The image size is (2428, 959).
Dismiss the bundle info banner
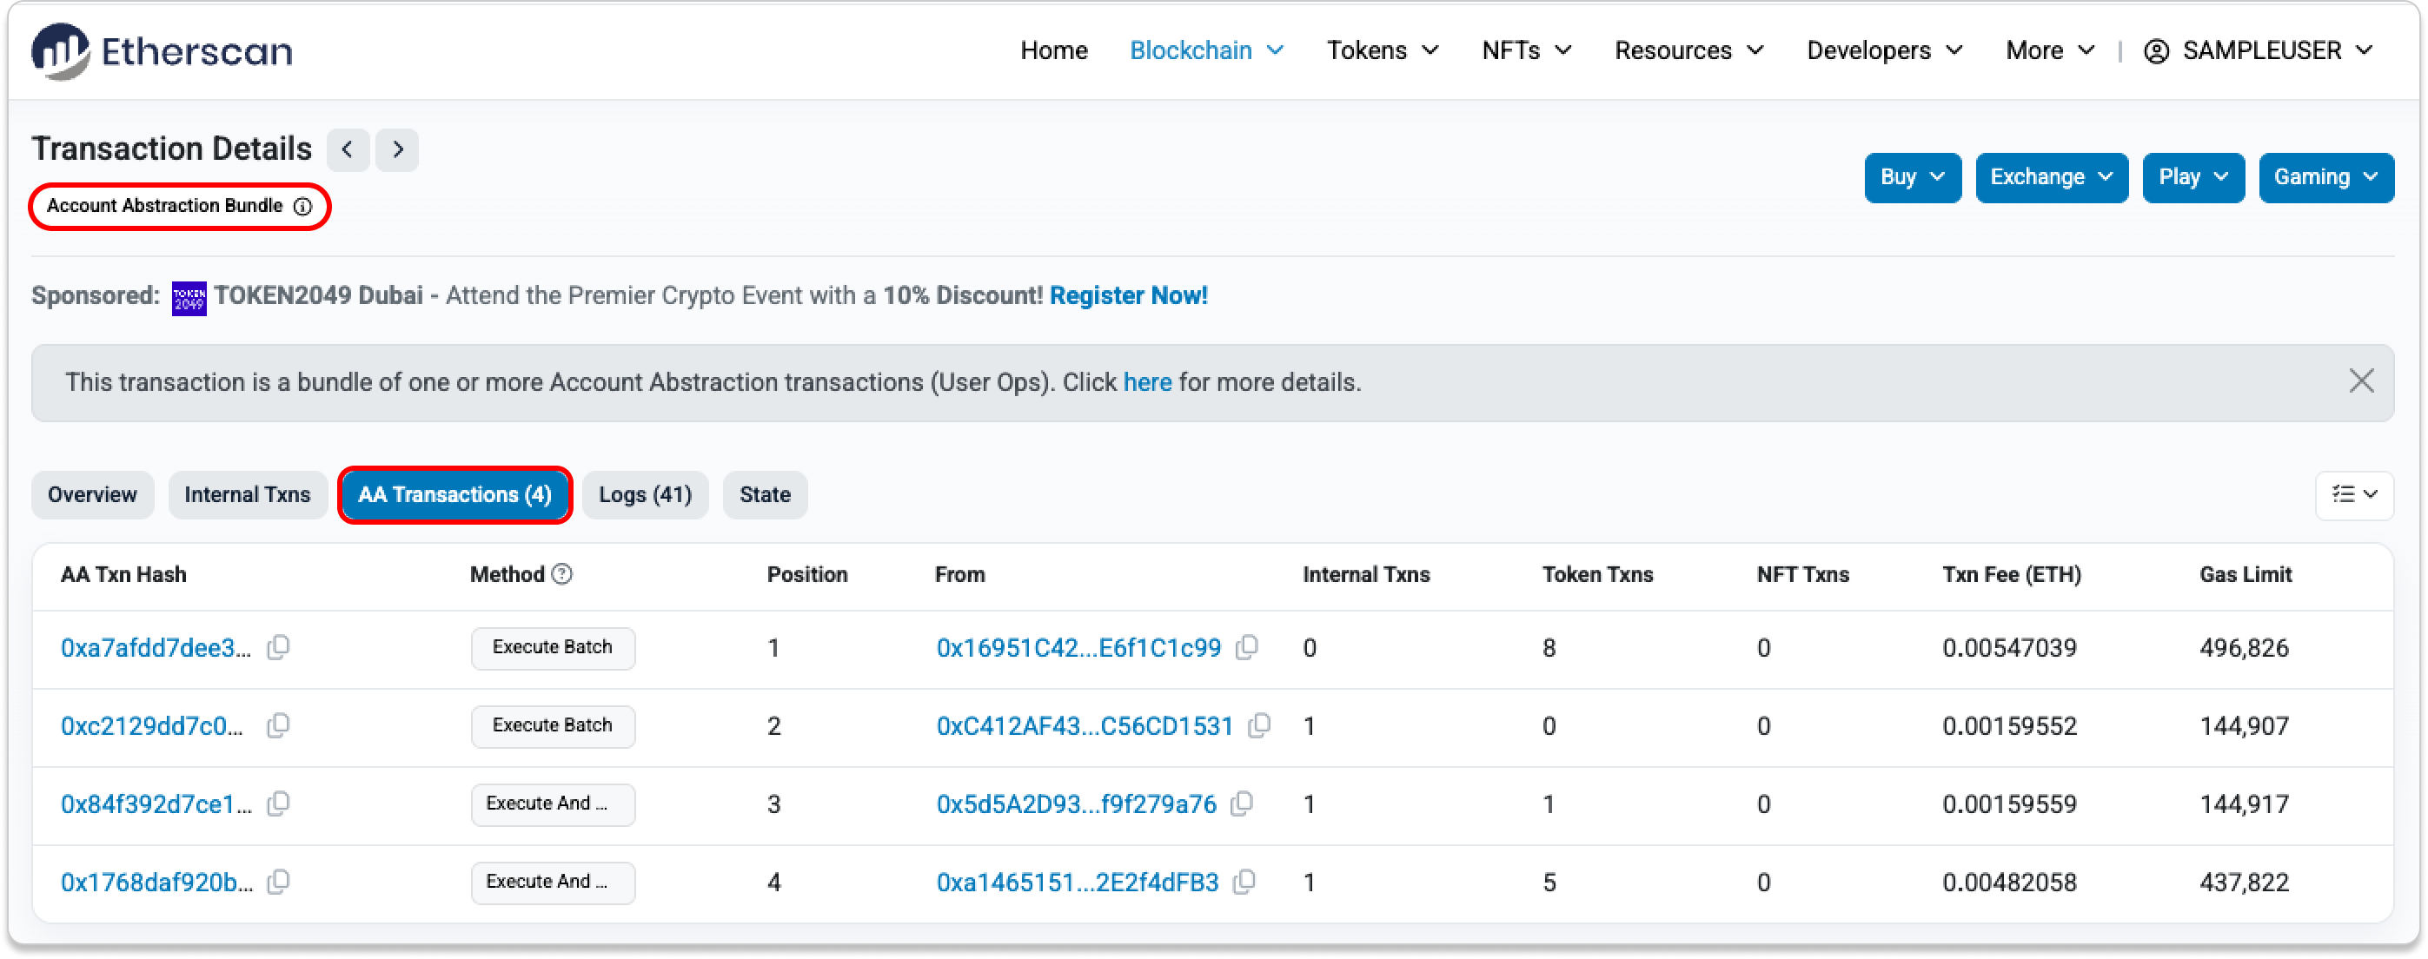coord(2360,381)
